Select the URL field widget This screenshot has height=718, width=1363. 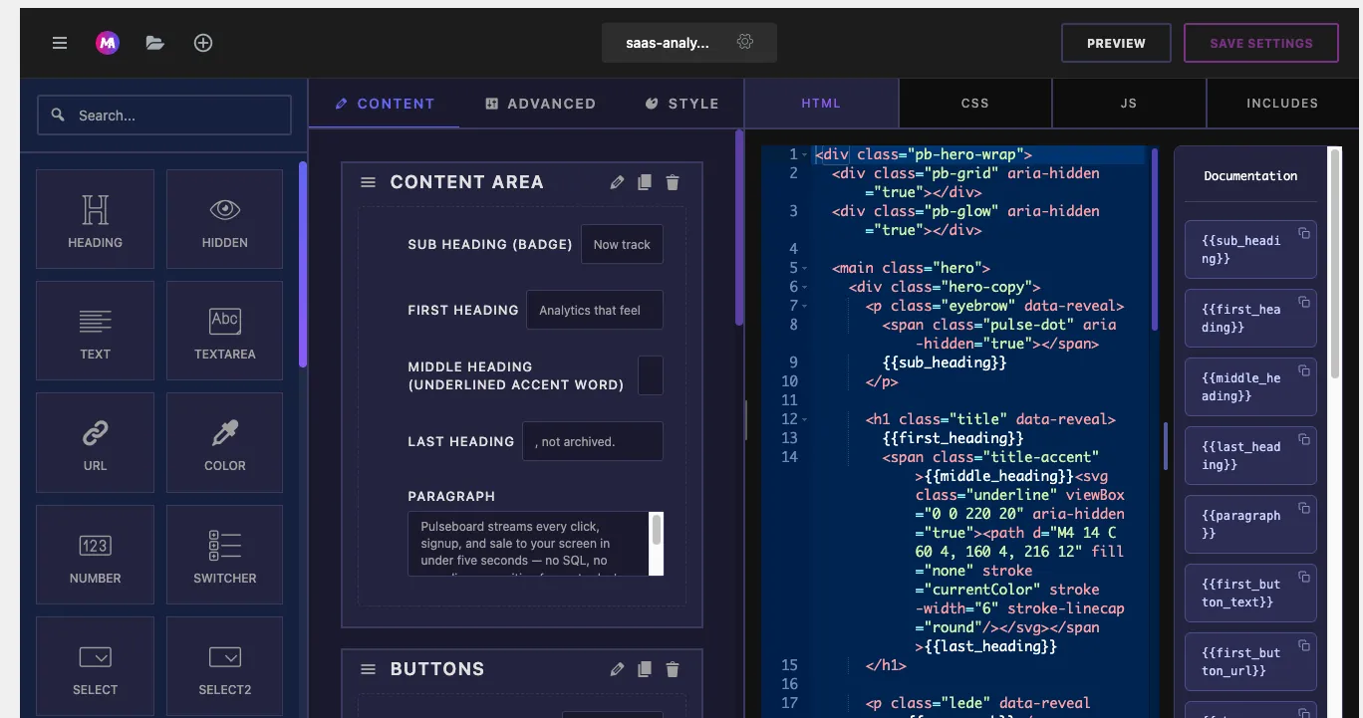(95, 442)
